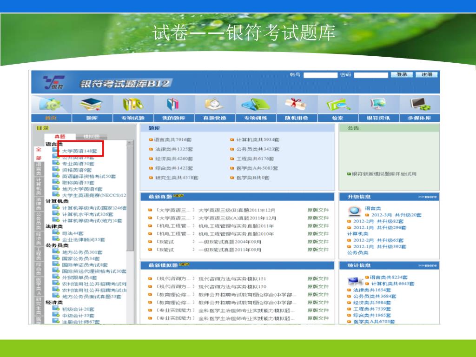Switch catalog to the 真题 tab
The width and height of the screenshot is (476, 357).
click(x=60, y=137)
